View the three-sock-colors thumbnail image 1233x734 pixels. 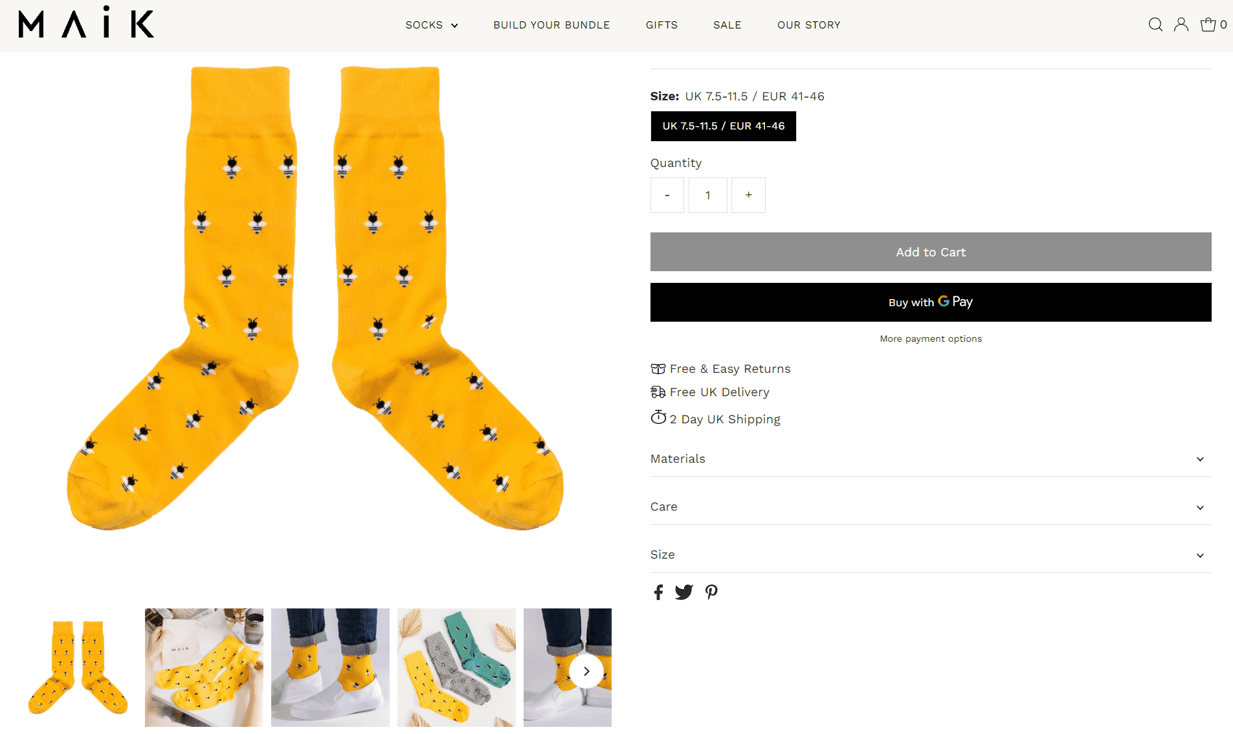tap(456, 667)
